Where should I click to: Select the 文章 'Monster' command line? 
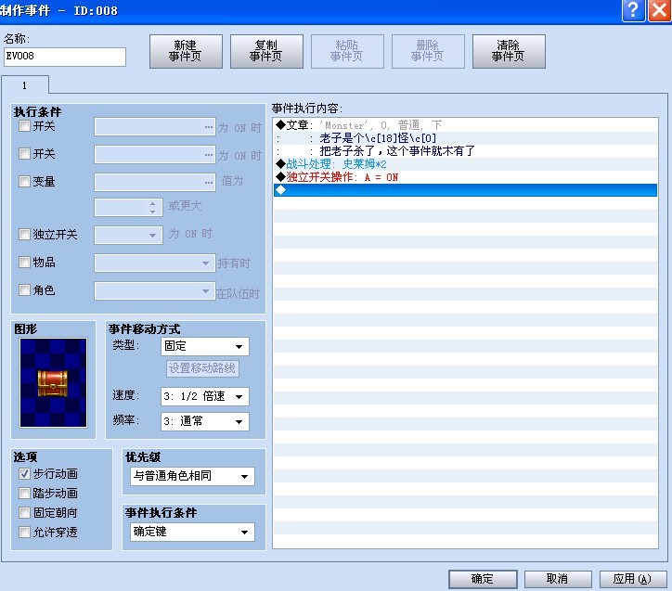465,125
